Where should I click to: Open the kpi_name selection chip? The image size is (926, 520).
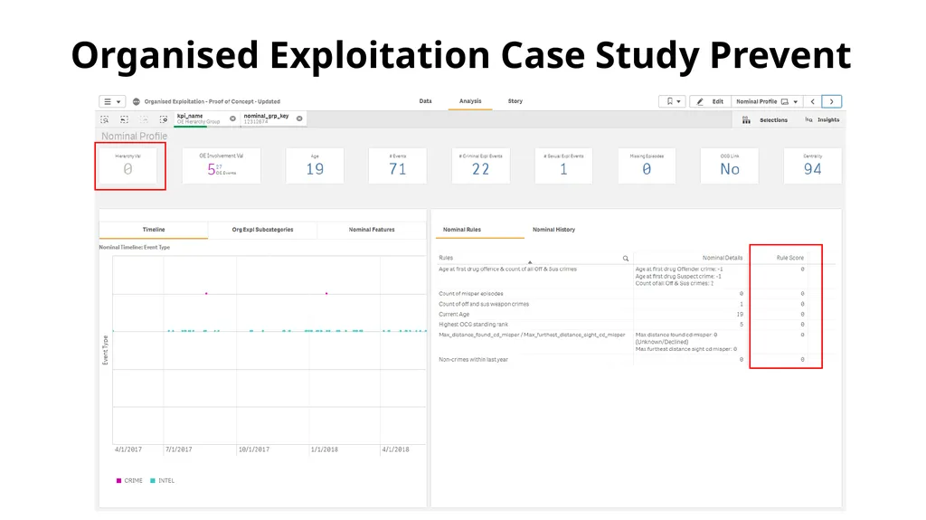(201, 118)
